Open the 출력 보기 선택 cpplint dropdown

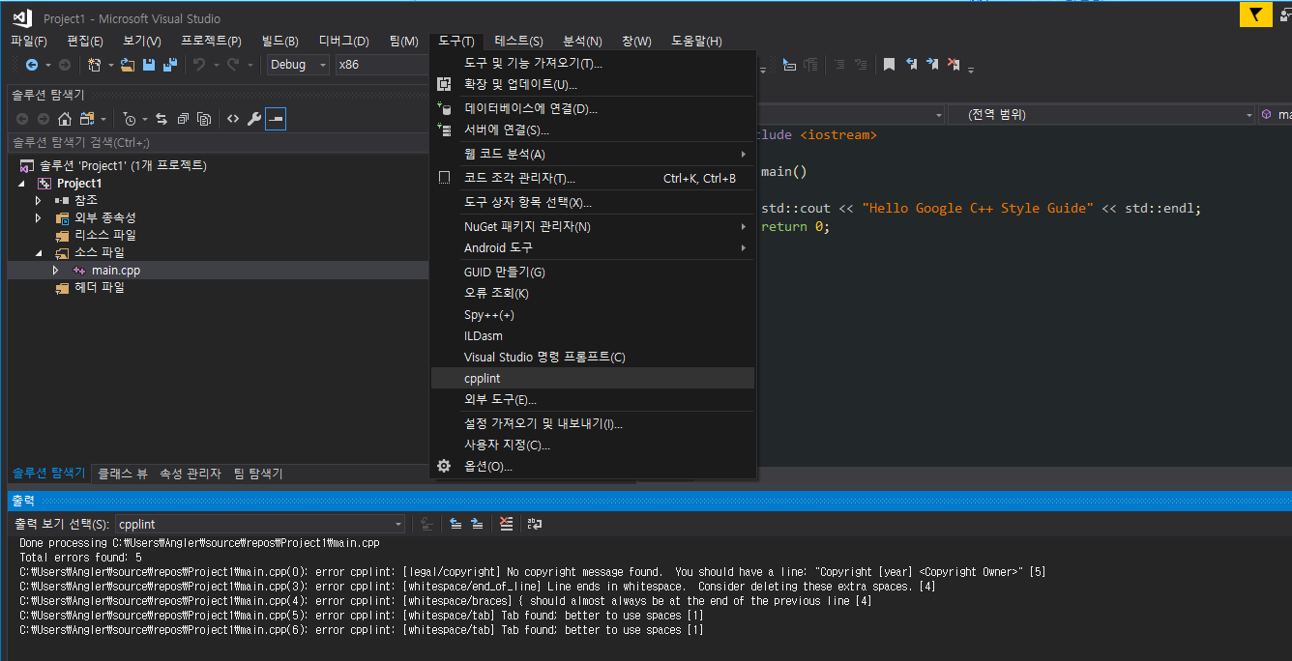point(260,524)
